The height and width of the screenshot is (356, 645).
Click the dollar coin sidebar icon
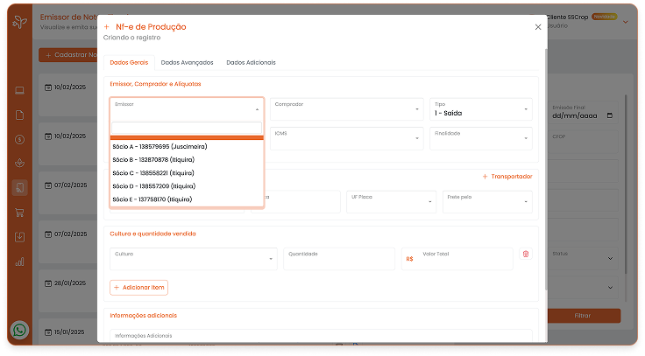coord(19,139)
